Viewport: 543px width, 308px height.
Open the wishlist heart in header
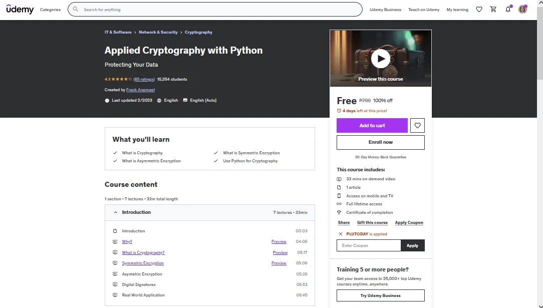click(479, 10)
